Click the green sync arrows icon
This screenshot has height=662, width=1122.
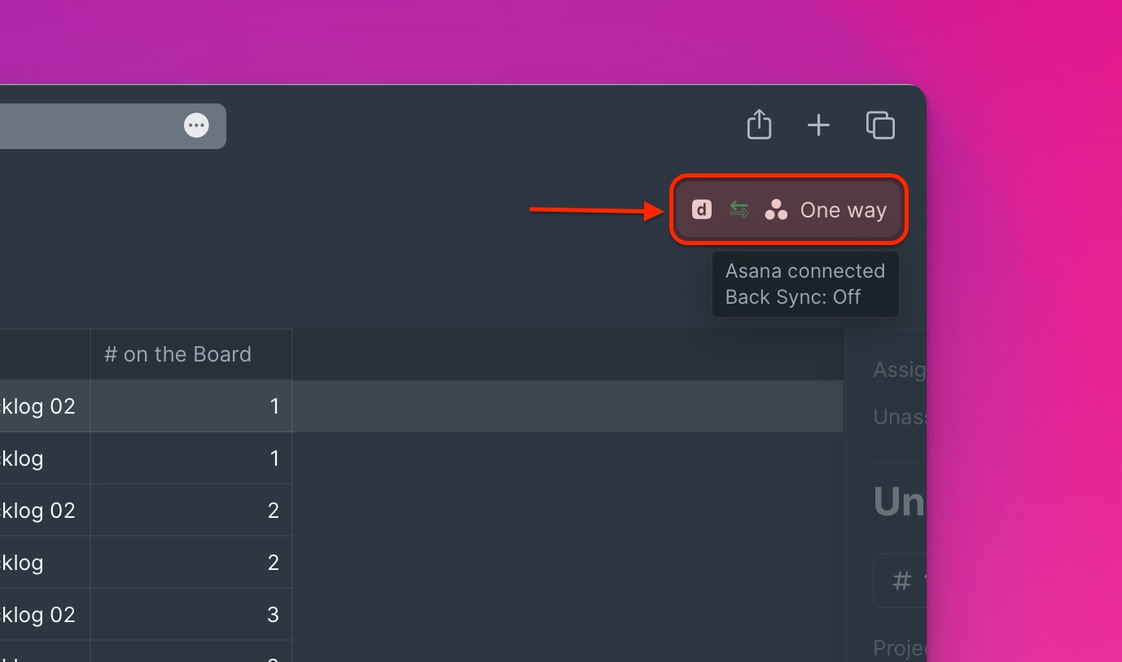pos(739,210)
